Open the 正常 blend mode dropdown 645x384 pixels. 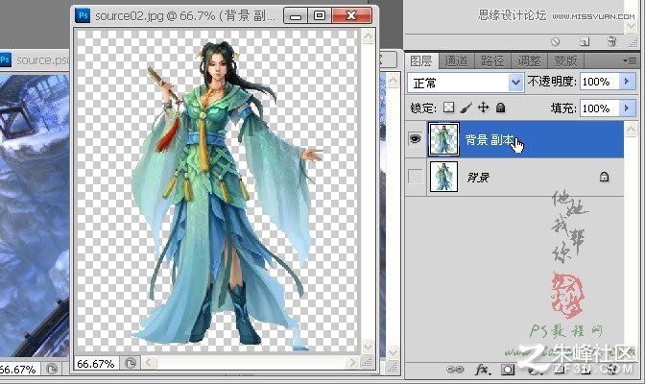515,83
